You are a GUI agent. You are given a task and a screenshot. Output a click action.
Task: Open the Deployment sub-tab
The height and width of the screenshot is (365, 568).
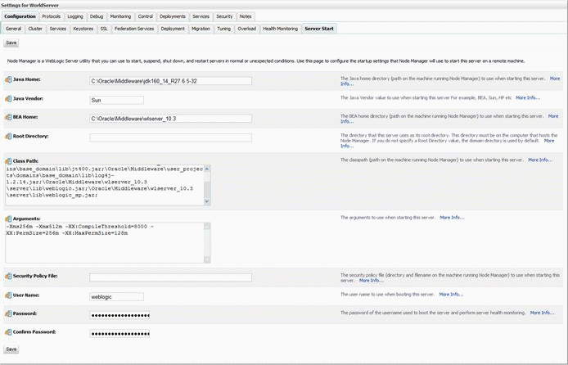(173, 29)
